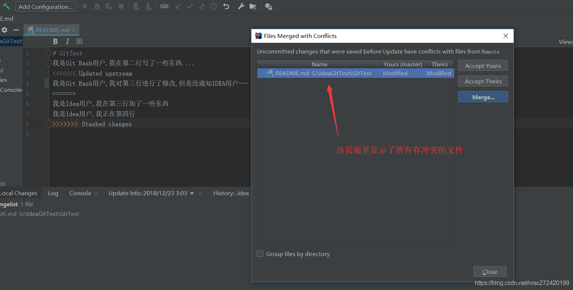
Task: Open the panel settings gear icon
Action: pyautogui.click(x=4, y=30)
